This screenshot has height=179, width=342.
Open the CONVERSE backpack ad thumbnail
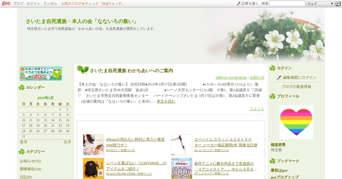click(94, 168)
